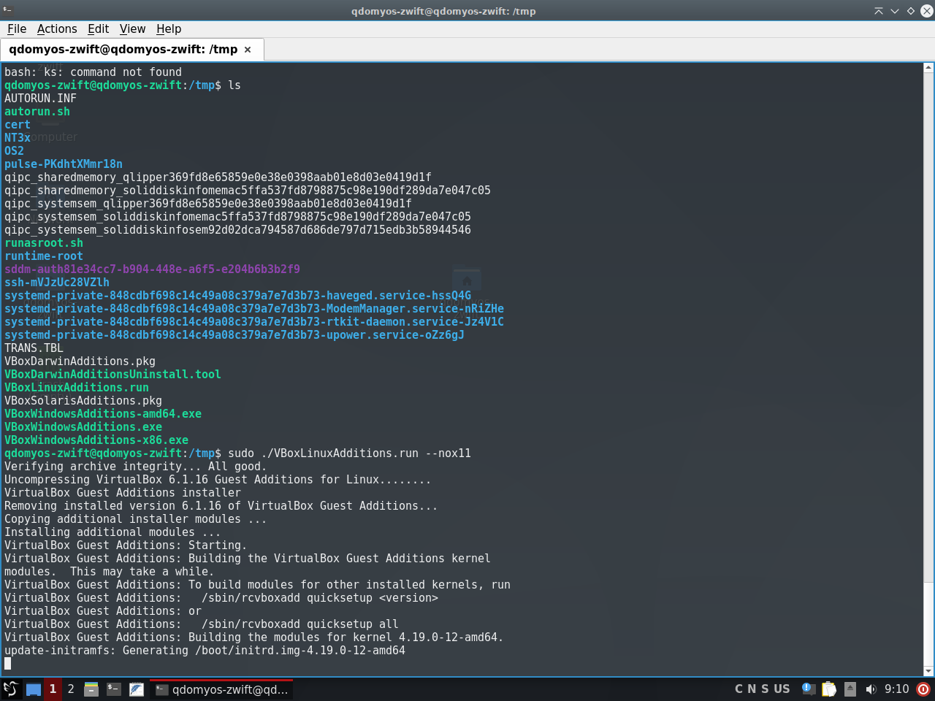Screen dimensions: 935x701
Task: Click the 'Copying additional installer modules' line
Action: coord(136,518)
